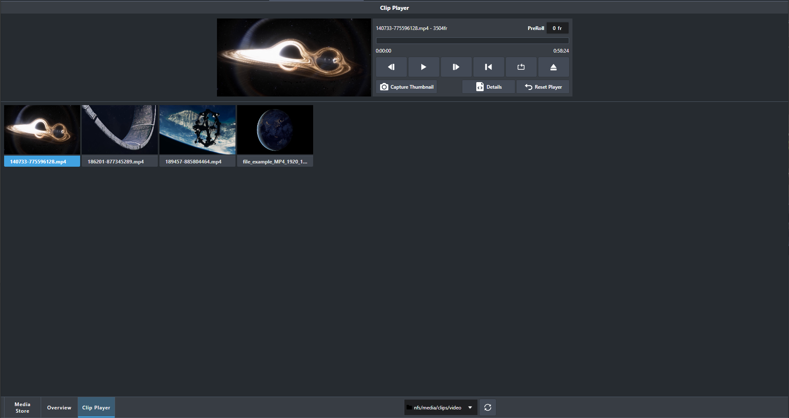
Task: Play the loaded clip
Action: click(424, 67)
